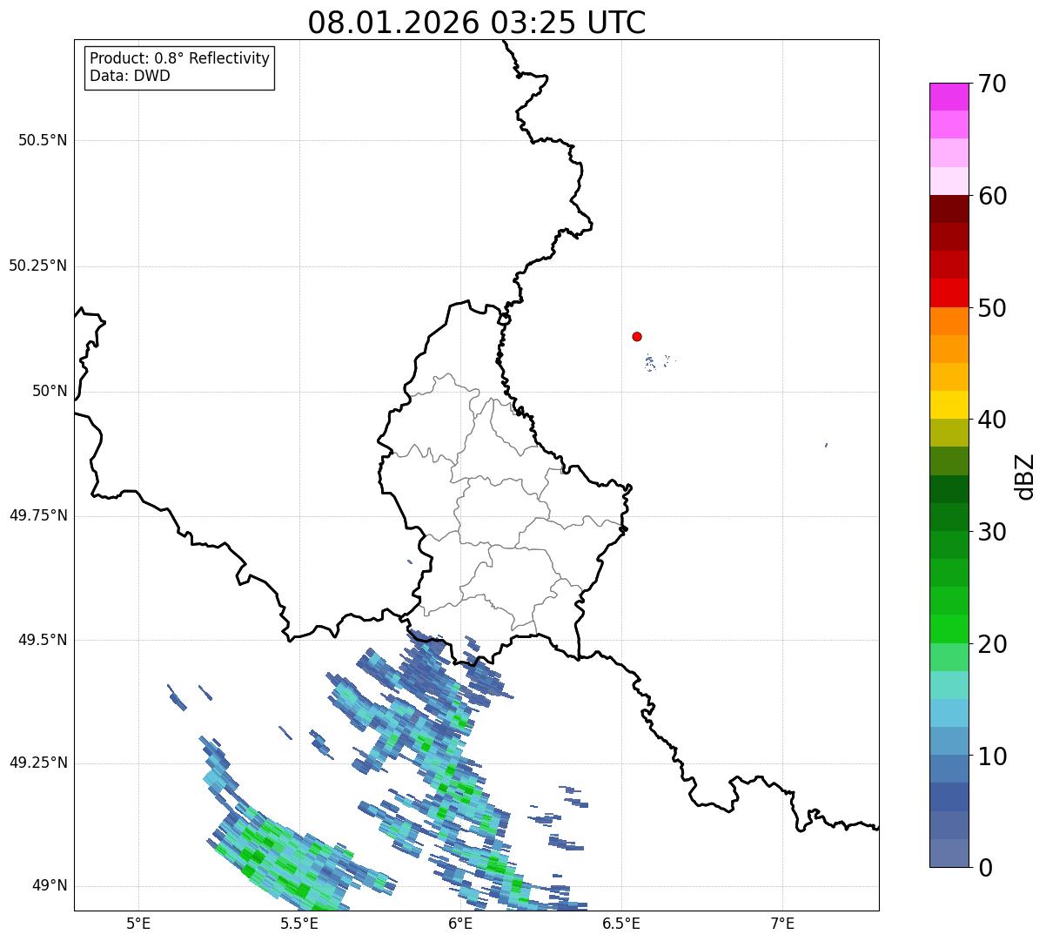The height and width of the screenshot is (941, 1046).
Task: Click the colorbar tick label 20
Action: 992,644
